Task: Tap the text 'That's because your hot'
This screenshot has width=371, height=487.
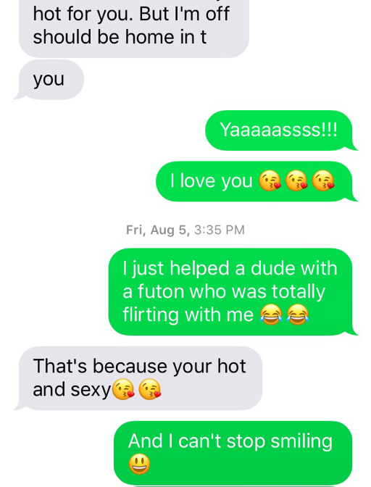Action: [139, 366]
